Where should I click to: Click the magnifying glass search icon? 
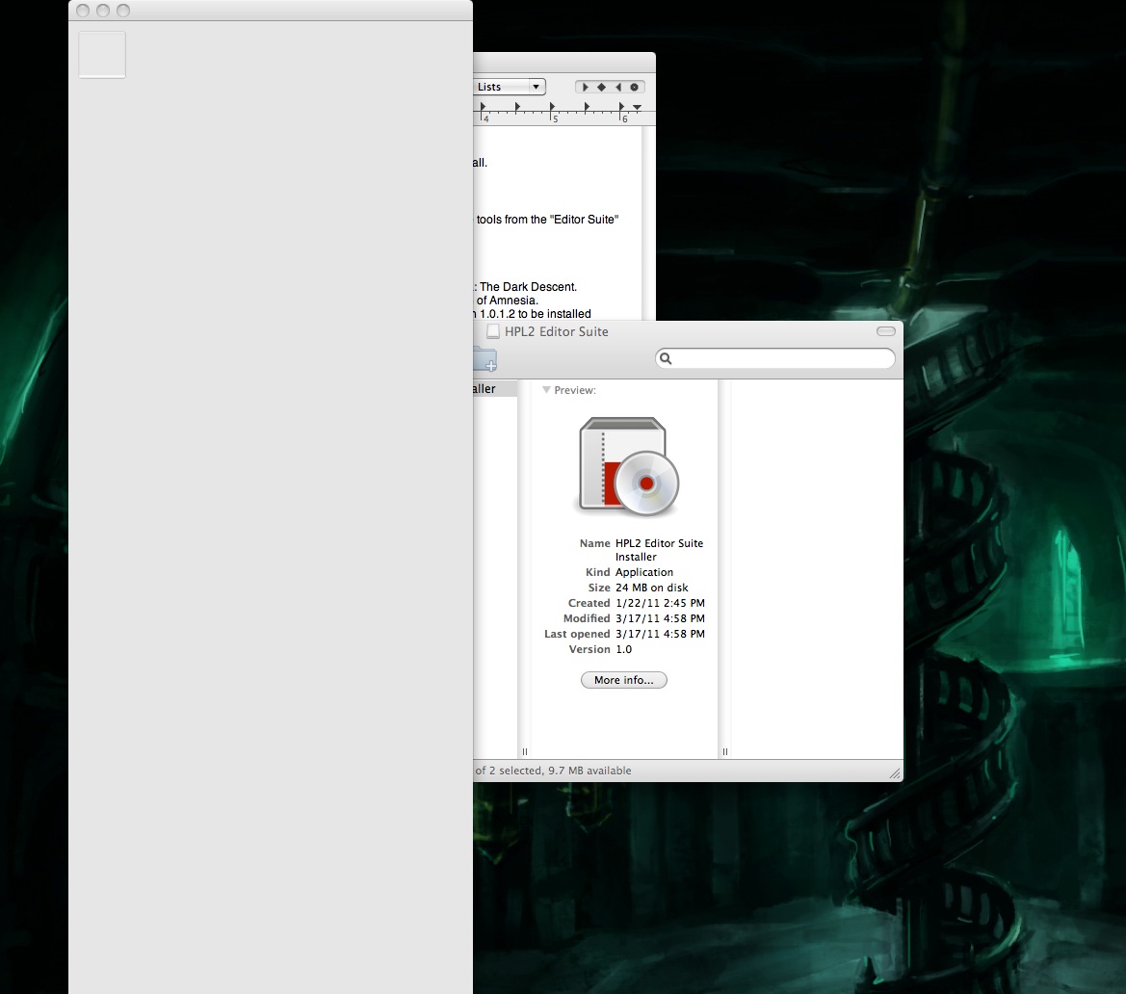[666, 358]
